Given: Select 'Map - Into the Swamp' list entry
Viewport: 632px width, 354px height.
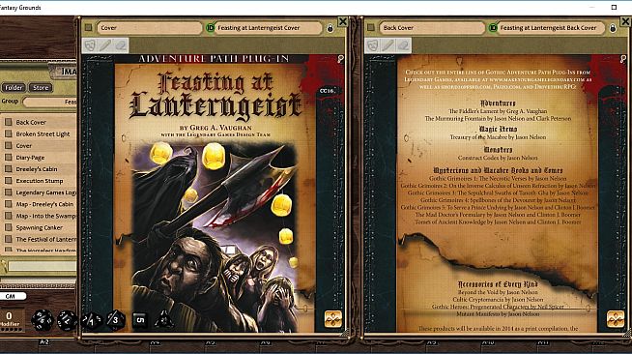Looking at the screenshot, I should pos(46,216).
